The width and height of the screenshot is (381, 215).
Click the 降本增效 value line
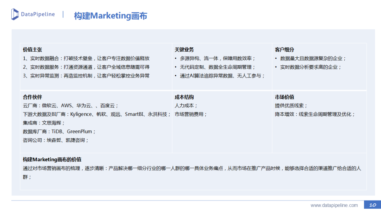[315, 114]
